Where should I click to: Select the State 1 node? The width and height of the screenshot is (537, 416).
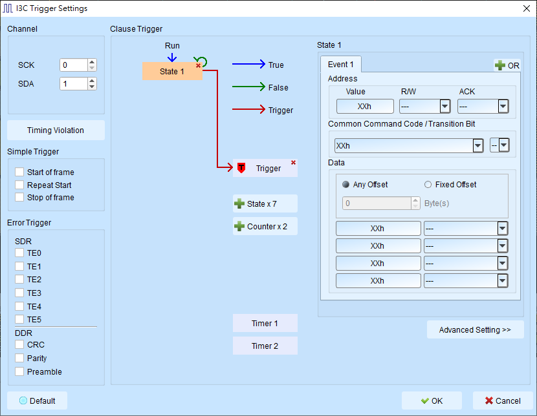tap(172, 71)
